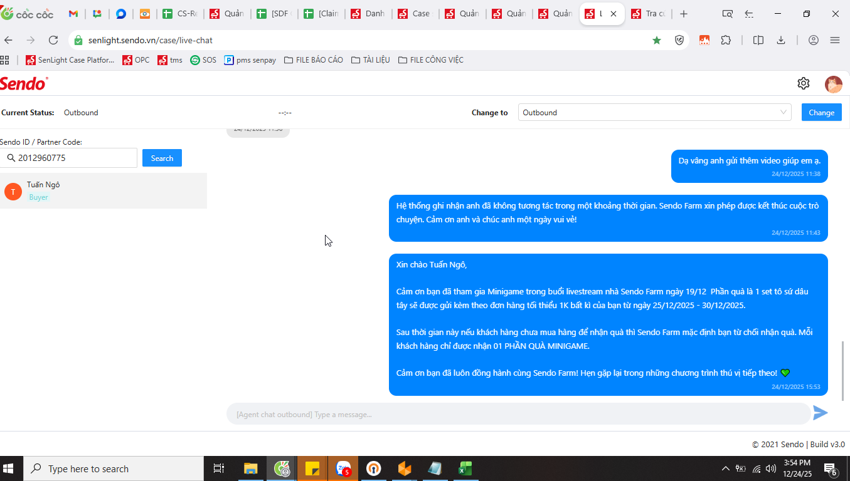Open Excel from taskbar

pos(465,468)
